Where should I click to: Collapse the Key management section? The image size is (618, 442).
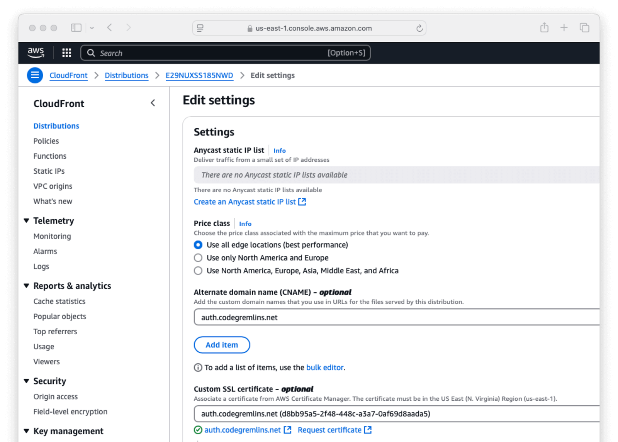coord(26,431)
